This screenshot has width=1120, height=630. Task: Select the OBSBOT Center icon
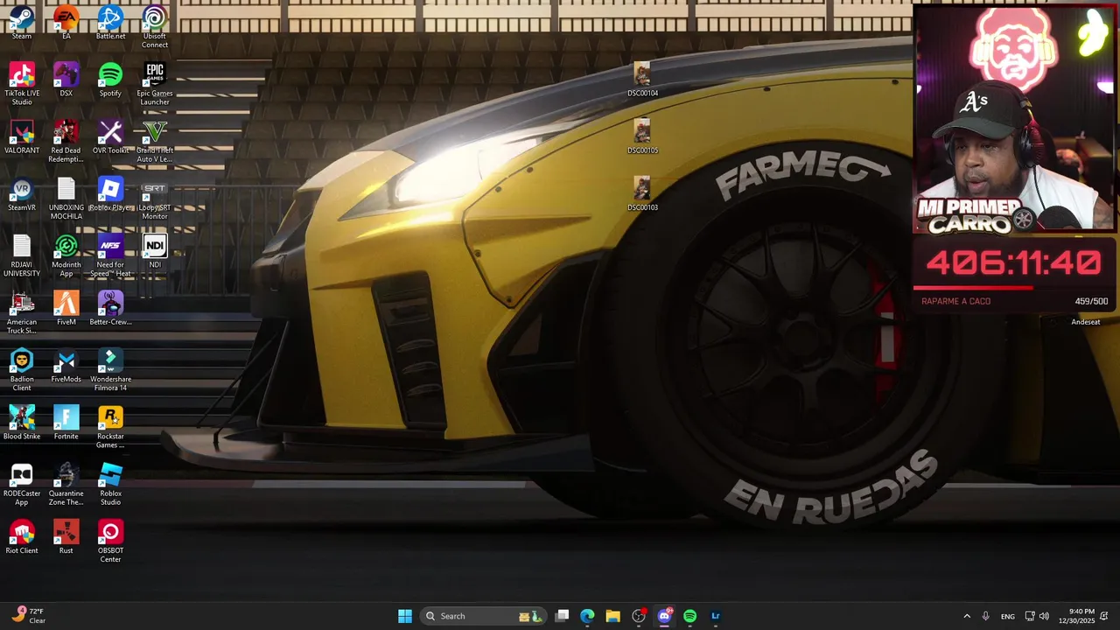tap(110, 542)
